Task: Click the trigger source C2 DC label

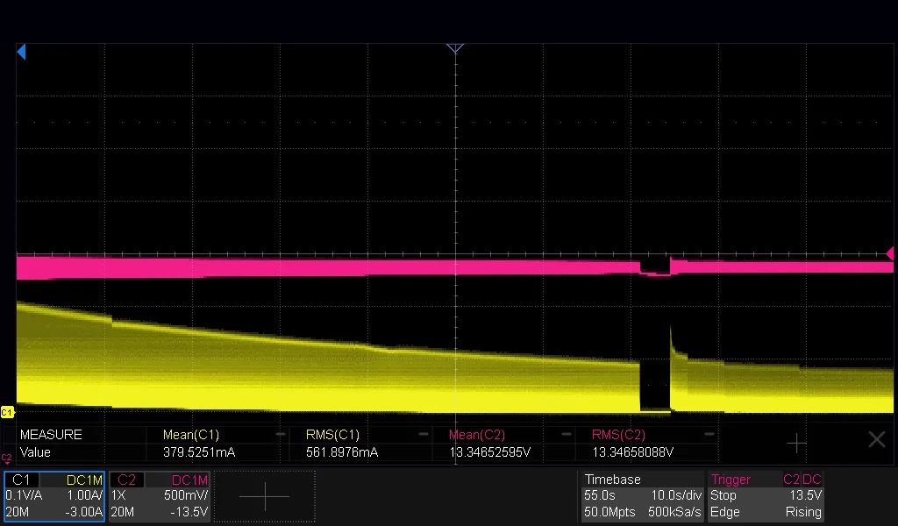Action: coord(802,480)
